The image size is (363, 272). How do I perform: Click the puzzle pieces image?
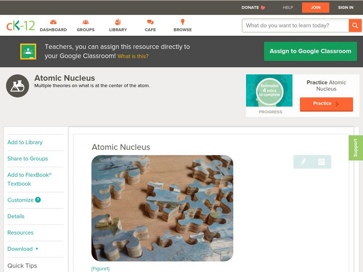point(162,208)
